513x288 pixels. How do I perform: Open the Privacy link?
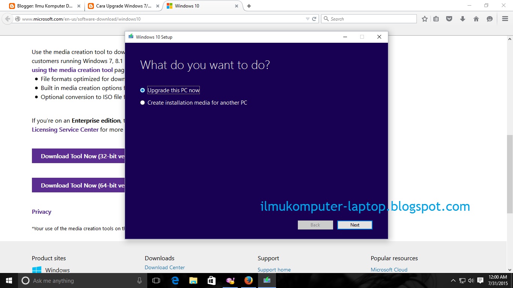pyautogui.click(x=41, y=211)
